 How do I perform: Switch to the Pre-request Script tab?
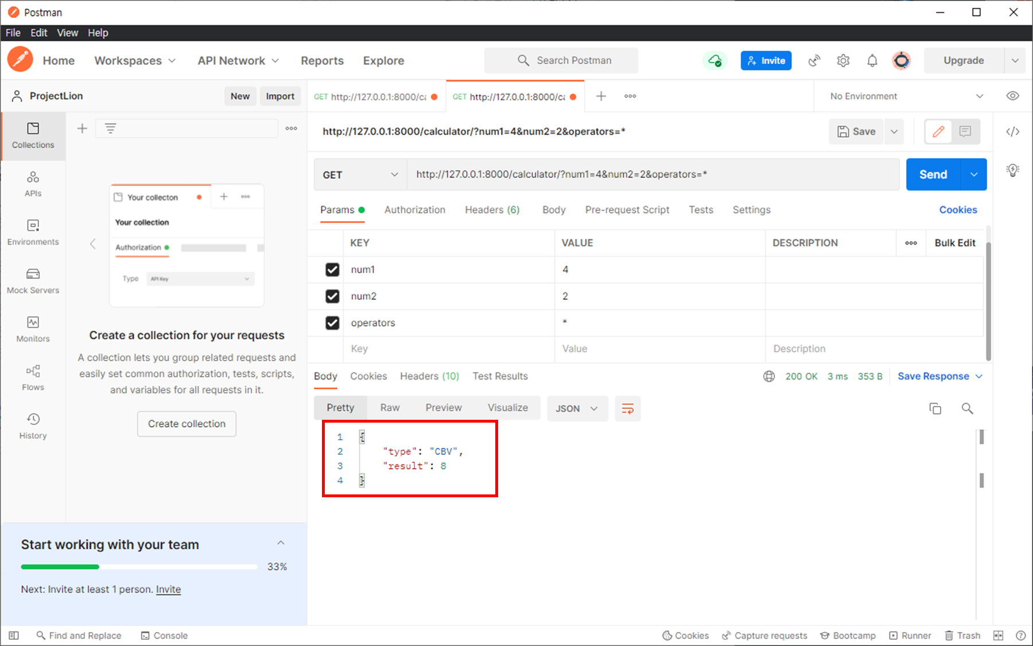point(627,210)
